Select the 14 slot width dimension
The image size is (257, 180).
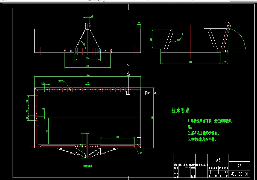[x=42, y=125]
